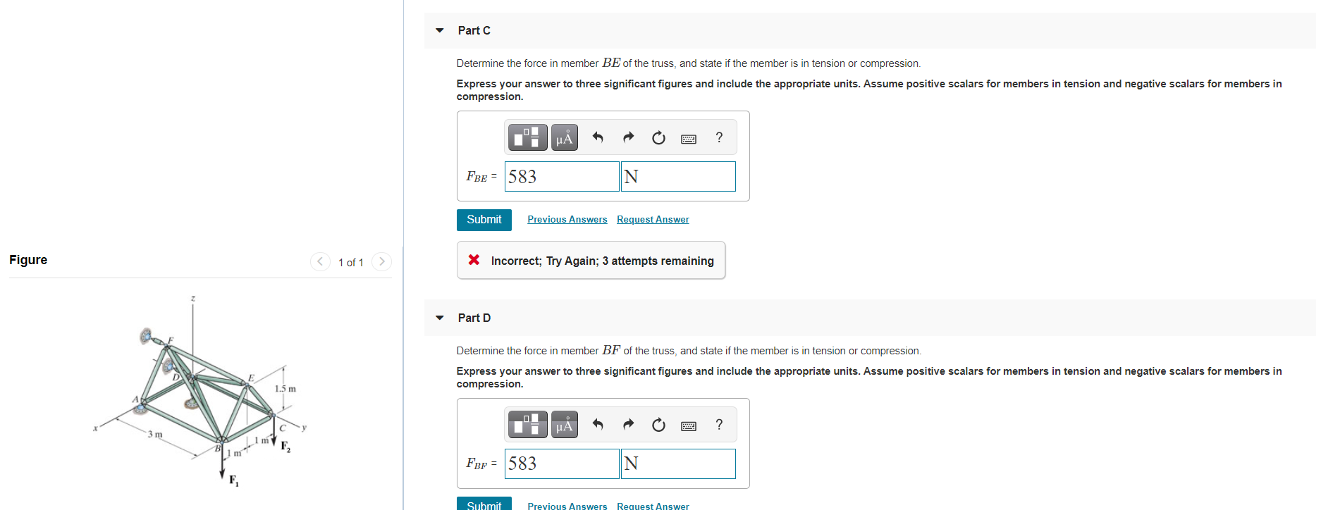Click the units field N in Part D
1333x510 pixels.
coord(677,464)
